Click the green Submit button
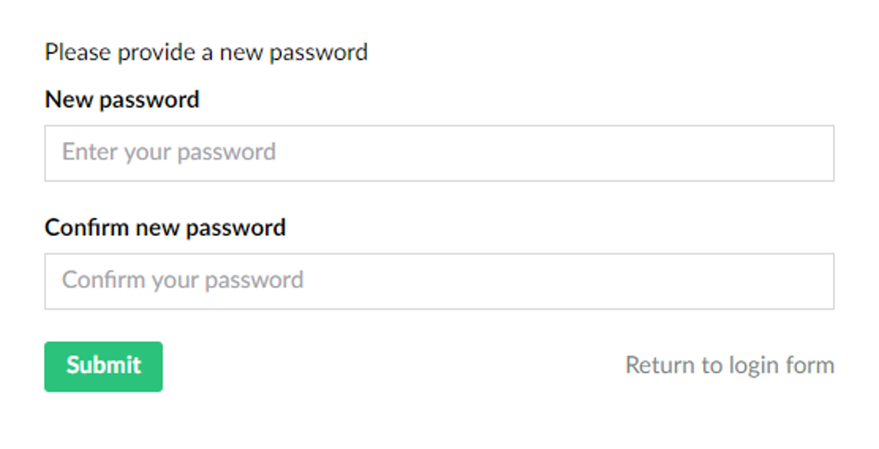Viewport: 879px width, 449px height. [103, 366]
